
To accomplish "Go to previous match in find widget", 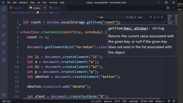I will (151, 17).
